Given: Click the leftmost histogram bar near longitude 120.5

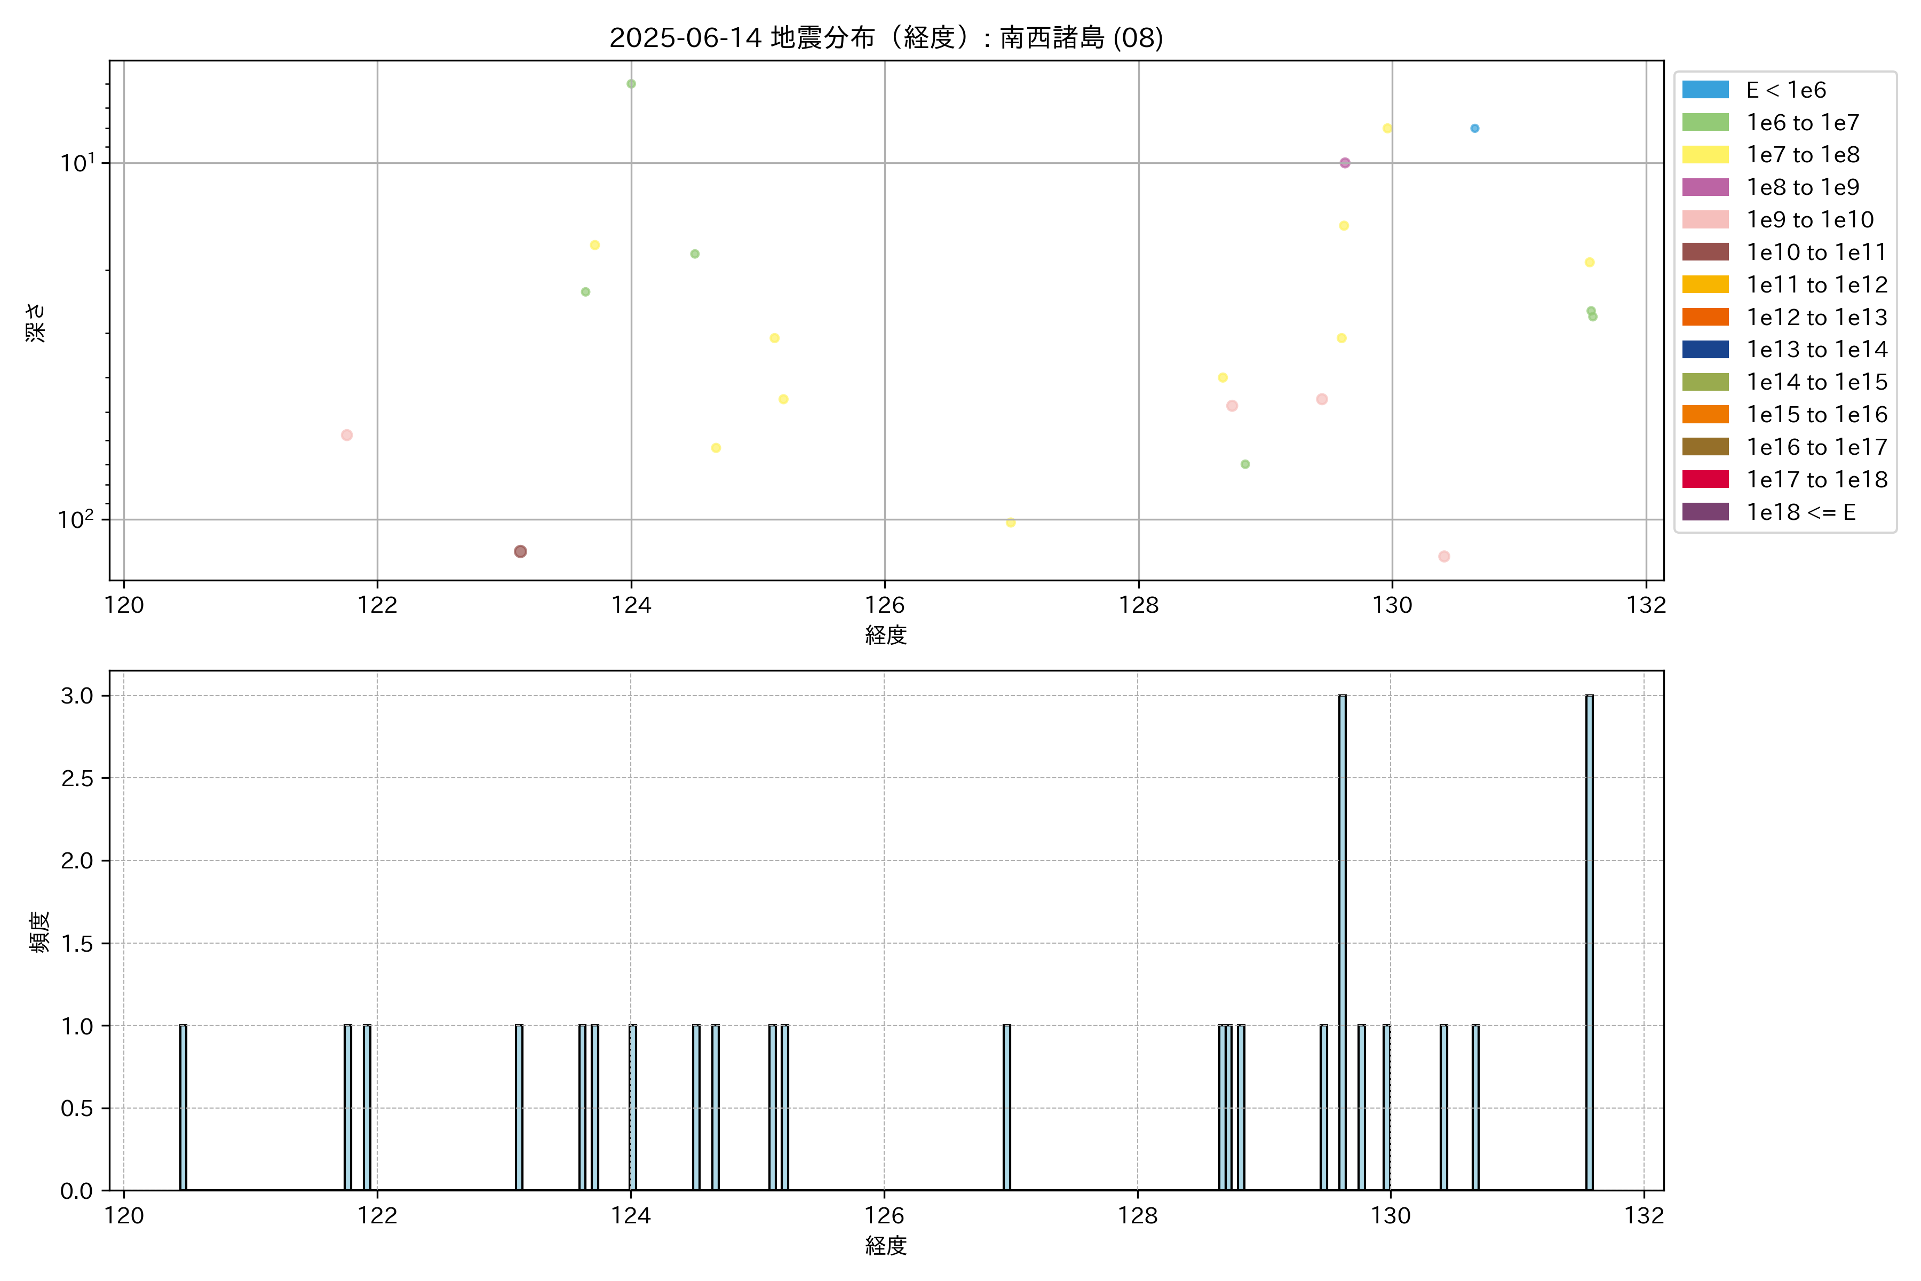Looking at the screenshot, I should pyautogui.click(x=183, y=1107).
